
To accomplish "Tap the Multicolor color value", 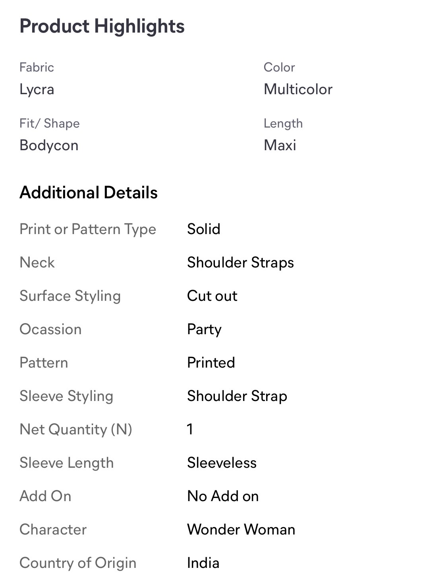I will pyautogui.click(x=298, y=89).
